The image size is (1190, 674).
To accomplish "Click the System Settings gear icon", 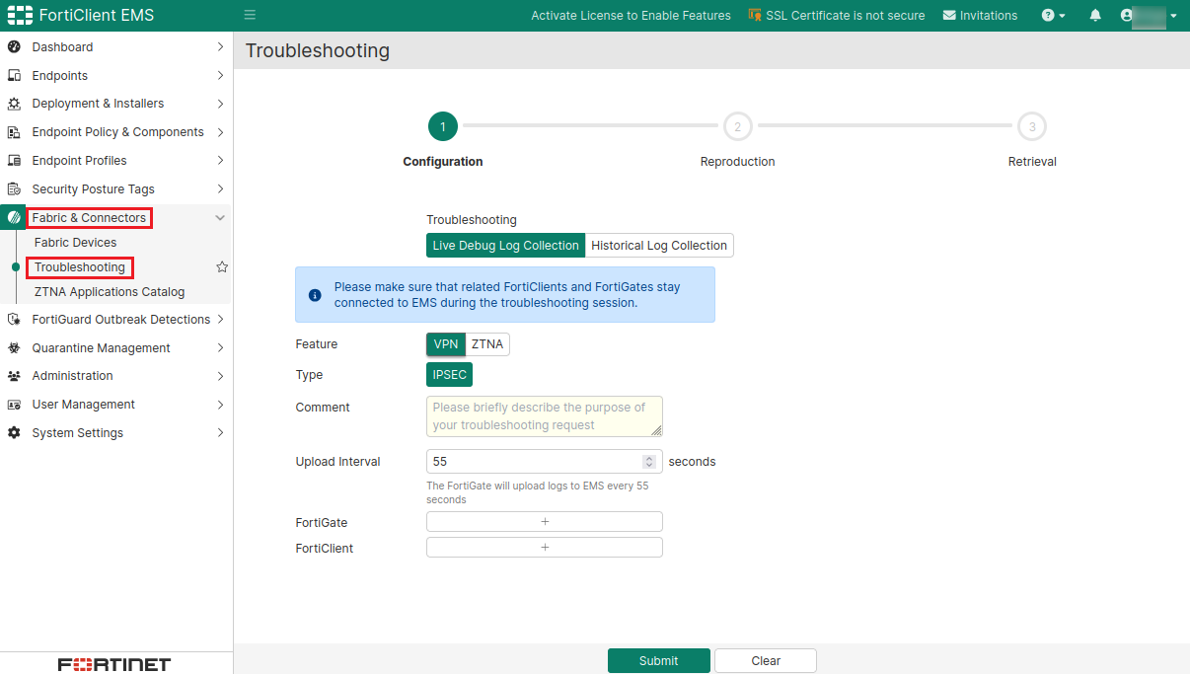I will [x=14, y=433].
